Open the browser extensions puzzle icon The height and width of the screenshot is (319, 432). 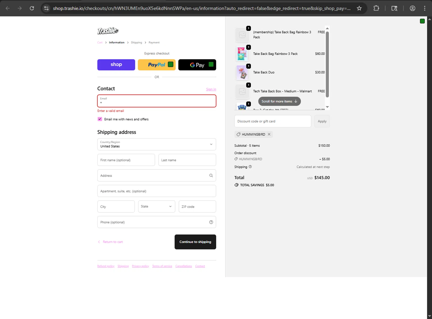click(376, 8)
